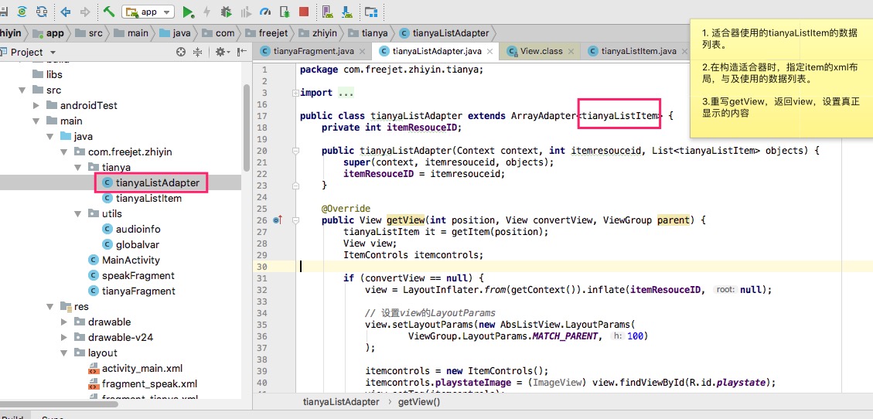Open the app run configuration dropdown
Viewport: 873px width, 419px height.
pos(148,12)
